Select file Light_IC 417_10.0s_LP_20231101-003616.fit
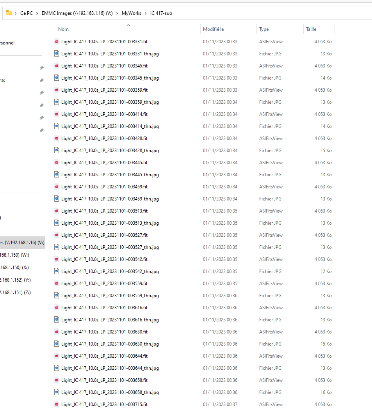This screenshot has width=372, height=415. [x=104, y=307]
